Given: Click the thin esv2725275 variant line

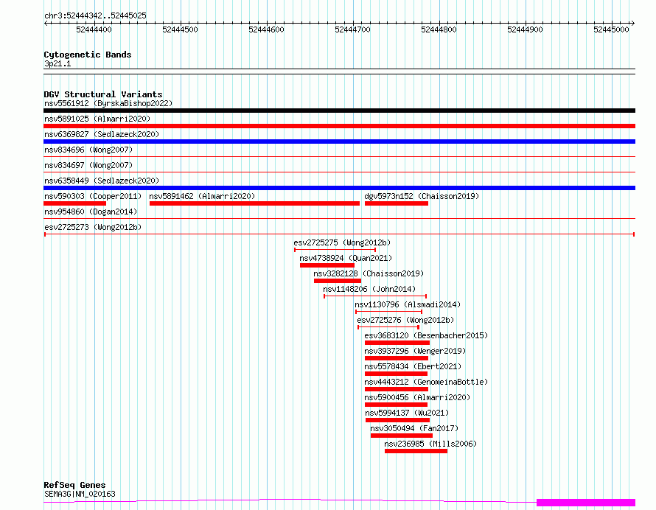Looking at the screenshot, I should pyautogui.click(x=335, y=250).
